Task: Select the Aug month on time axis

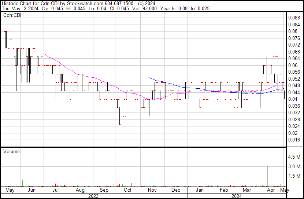Action: click(x=80, y=190)
